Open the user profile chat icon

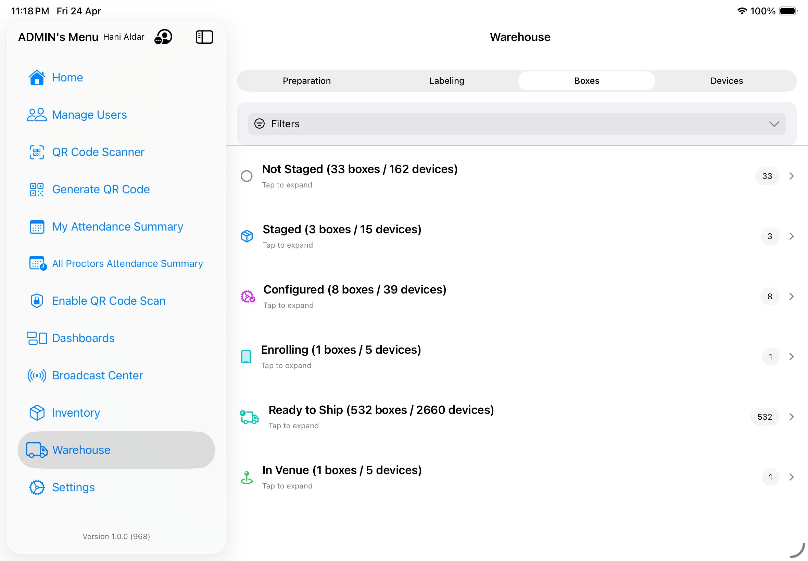click(x=163, y=37)
